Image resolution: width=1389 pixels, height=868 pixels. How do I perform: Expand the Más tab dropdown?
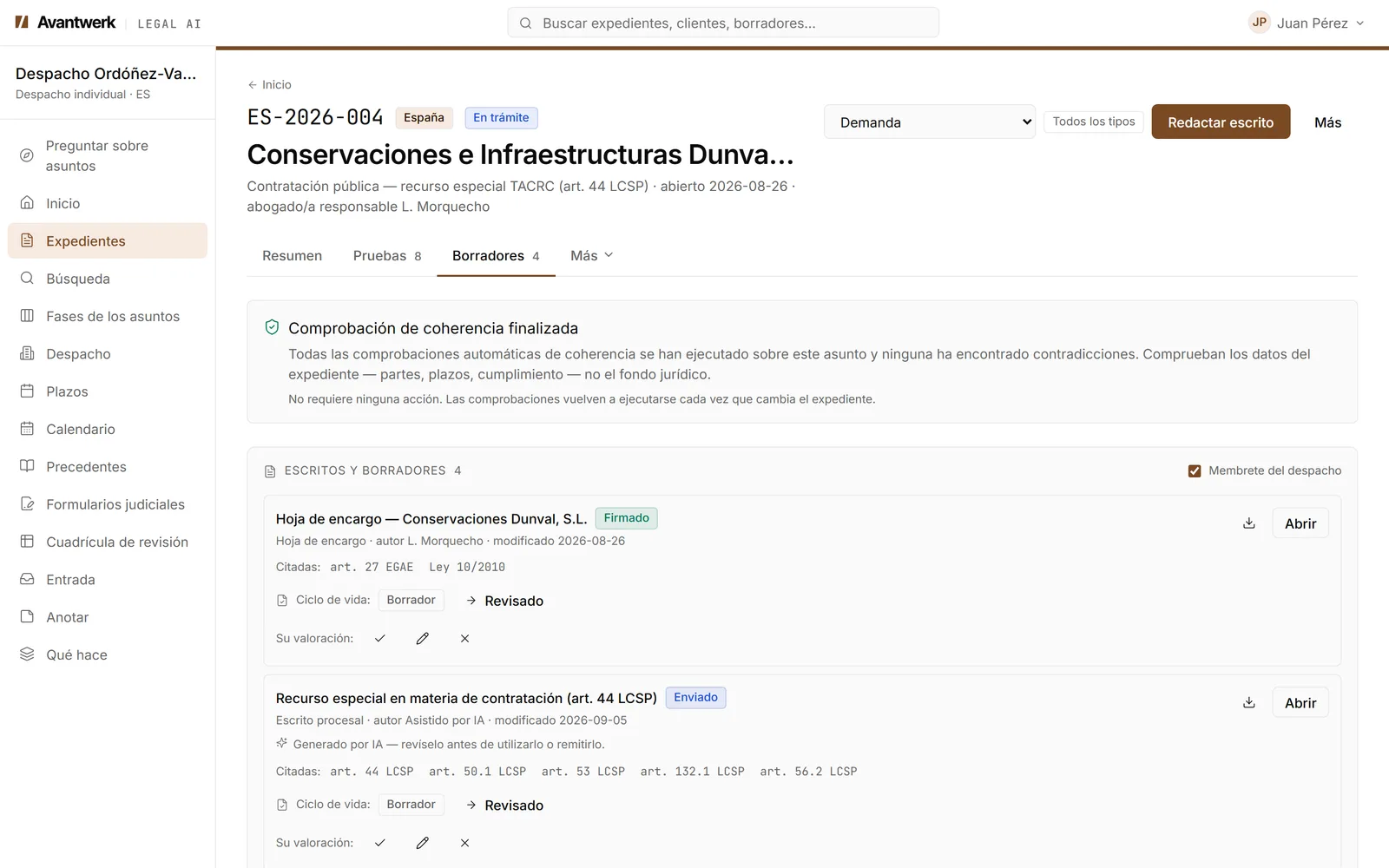point(592,255)
